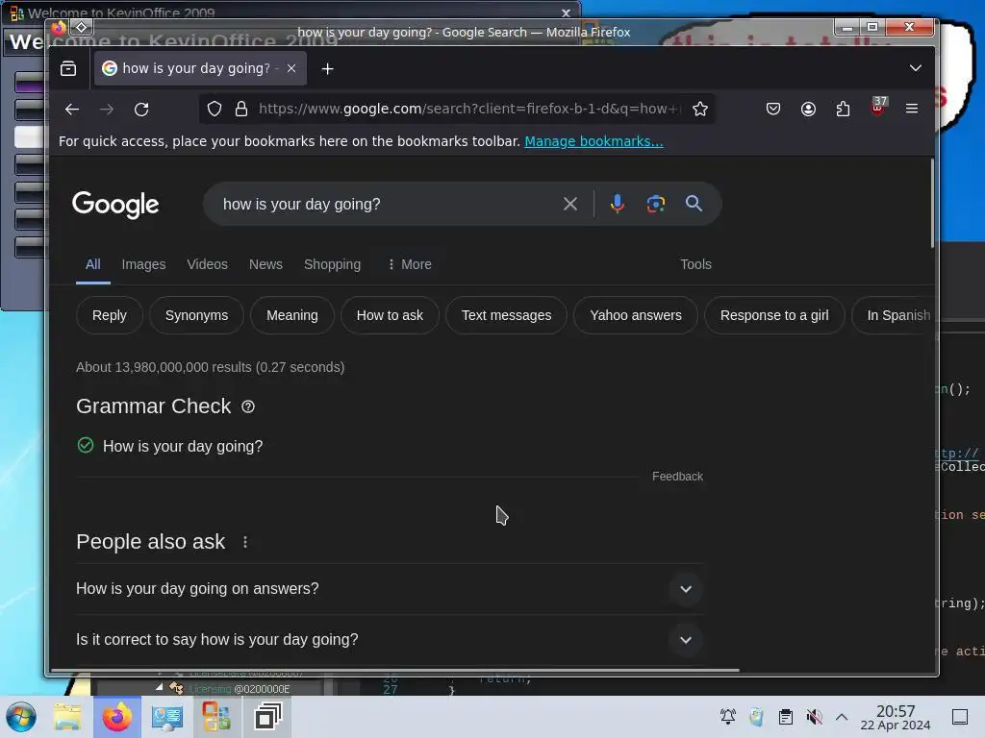Viewport: 985px width, 738px height.
Task: Open the Manage bookmarks link
Action: click(594, 141)
